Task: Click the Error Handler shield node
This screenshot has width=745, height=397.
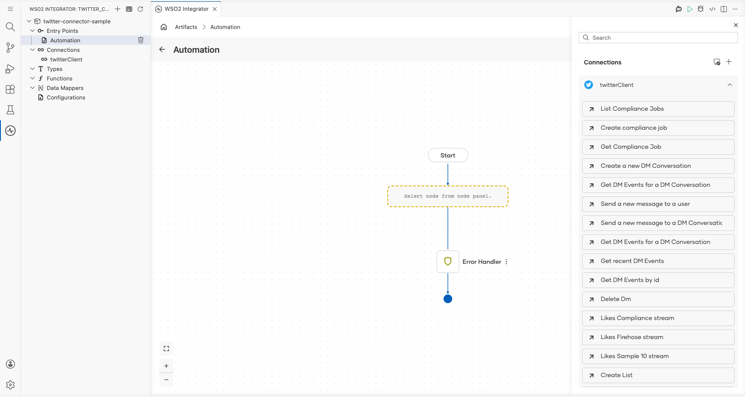Action: 448,262
